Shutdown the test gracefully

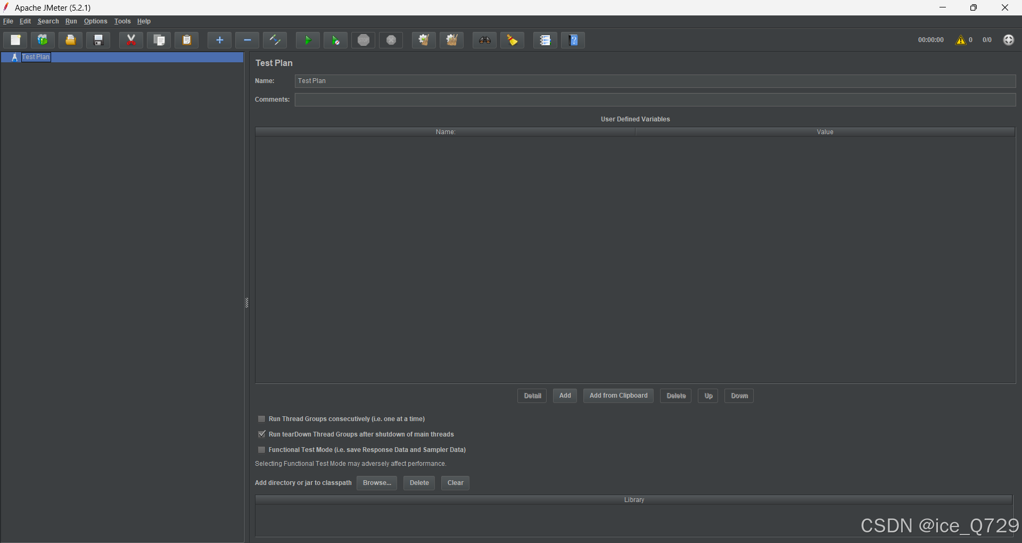tap(391, 40)
